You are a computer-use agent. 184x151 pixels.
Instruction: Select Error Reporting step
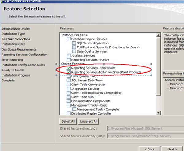point(12,60)
